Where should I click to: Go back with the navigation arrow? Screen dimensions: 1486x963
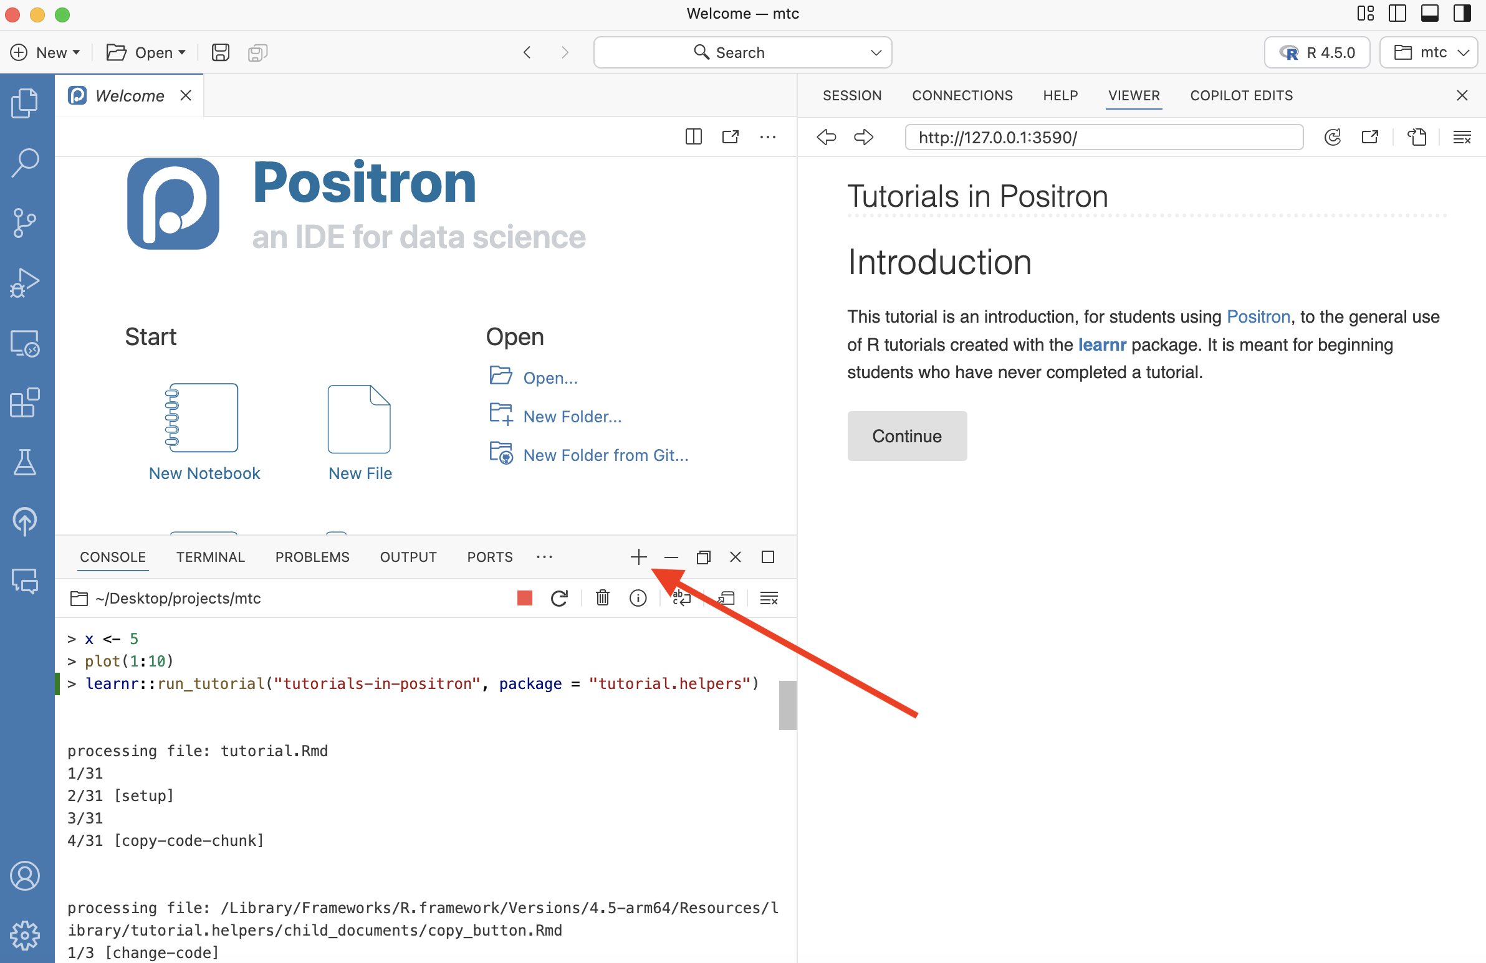[527, 52]
